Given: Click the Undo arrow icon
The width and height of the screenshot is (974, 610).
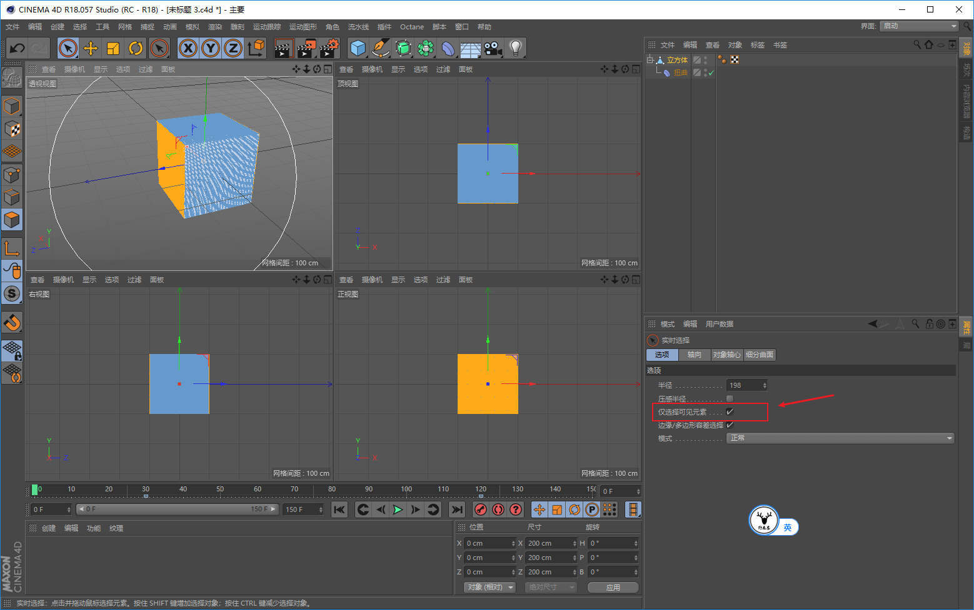Looking at the screenshot, I should [x=18, y=48].
